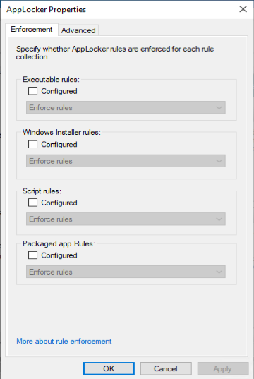Click the Cancel button
The height and width of the screenshot is (379, 254).
coord(166,368)
